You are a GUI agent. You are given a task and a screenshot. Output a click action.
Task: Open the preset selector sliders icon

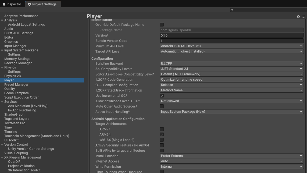[304, 17]
